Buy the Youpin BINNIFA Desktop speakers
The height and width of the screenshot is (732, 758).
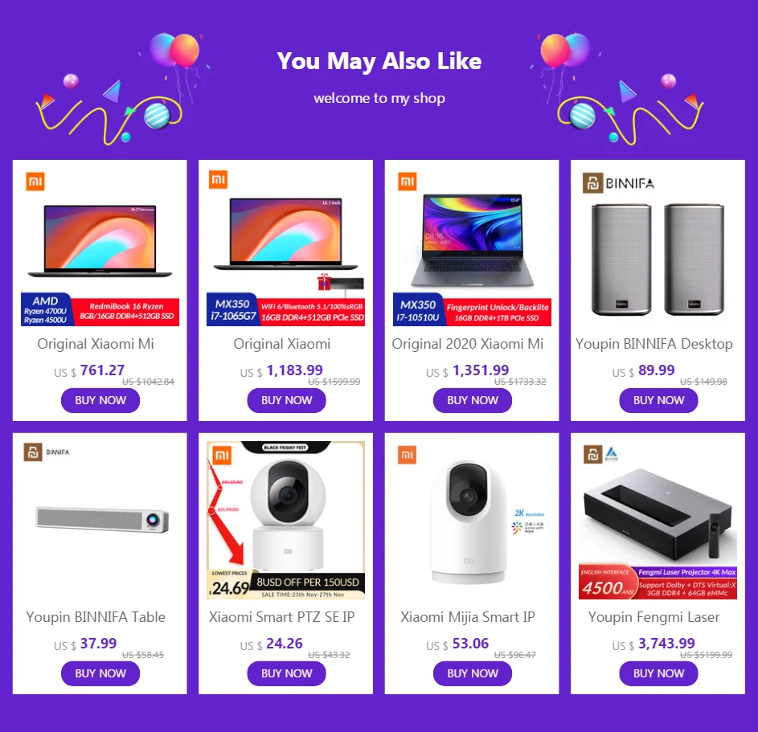658,400
